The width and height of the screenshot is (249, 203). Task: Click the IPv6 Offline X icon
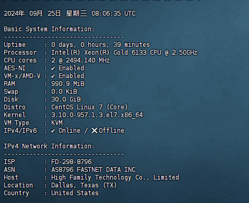tap(94, 131)
